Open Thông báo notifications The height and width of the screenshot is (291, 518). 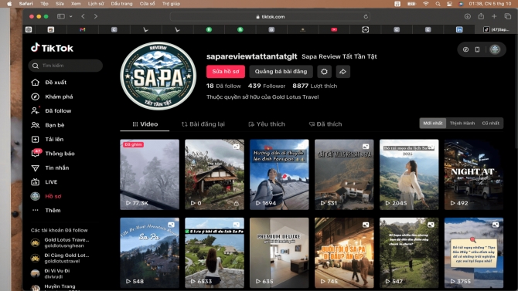click(53, 154)
